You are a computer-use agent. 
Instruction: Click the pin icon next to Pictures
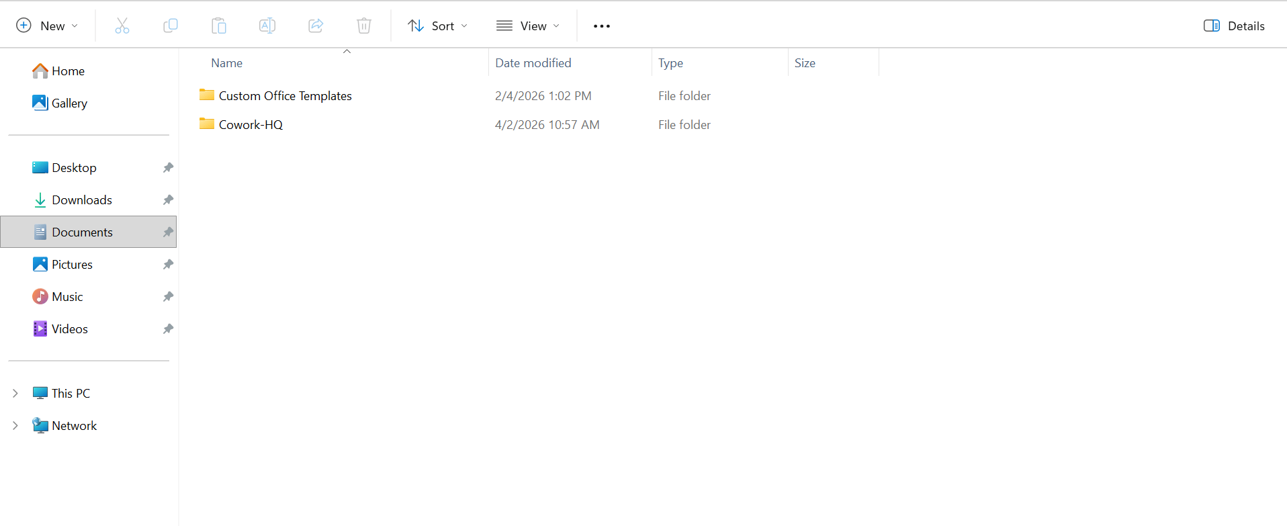click(x=168, y=264)
